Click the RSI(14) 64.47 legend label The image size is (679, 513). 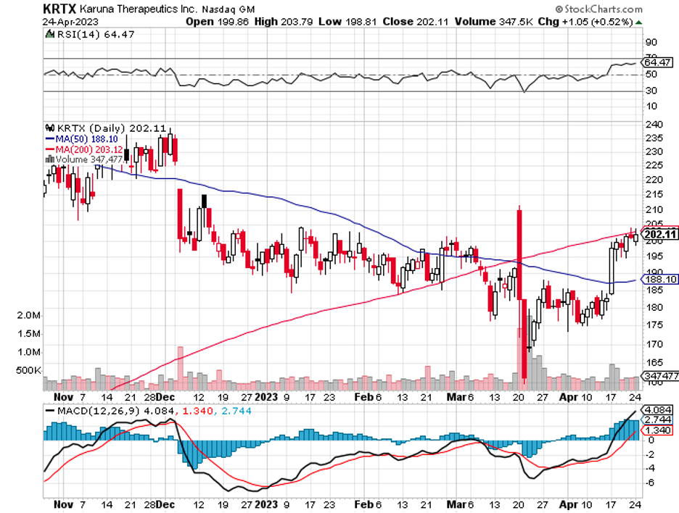coord(96,34)
